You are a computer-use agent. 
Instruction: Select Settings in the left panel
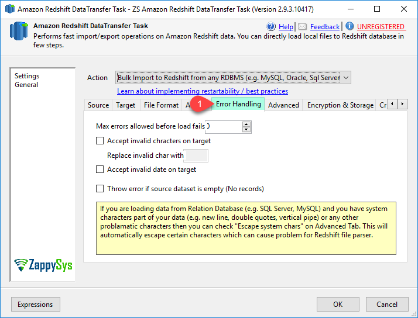pyautogui.click(x=27, y=76)
